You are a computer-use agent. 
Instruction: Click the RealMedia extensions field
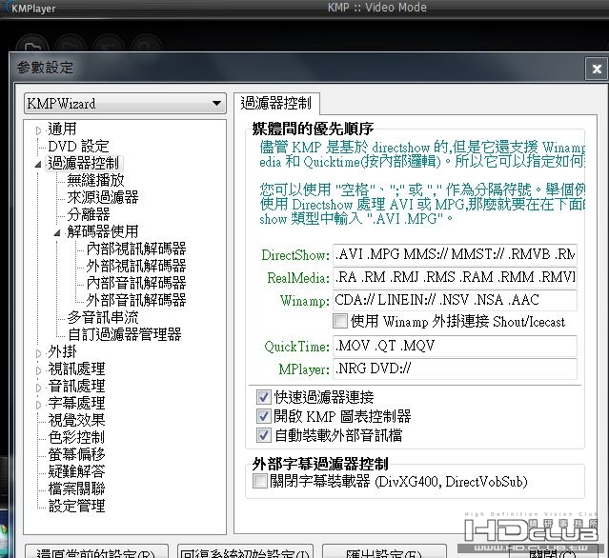(455, 277)
